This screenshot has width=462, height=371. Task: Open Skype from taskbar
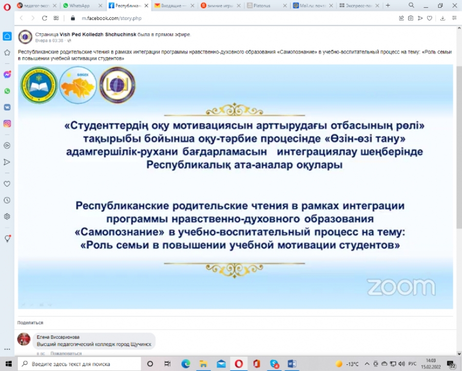click(274, 364)
